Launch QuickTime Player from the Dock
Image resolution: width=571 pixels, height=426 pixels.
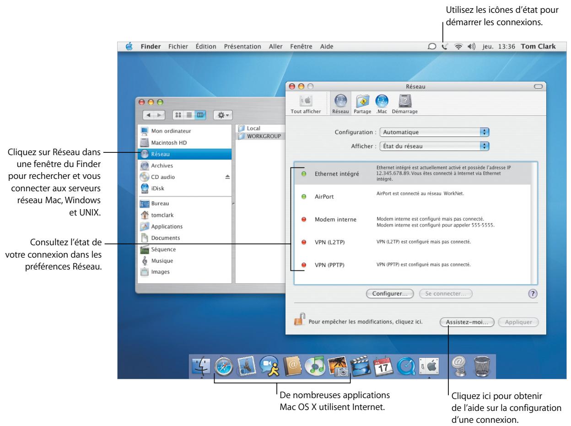(x=406, y=366)
